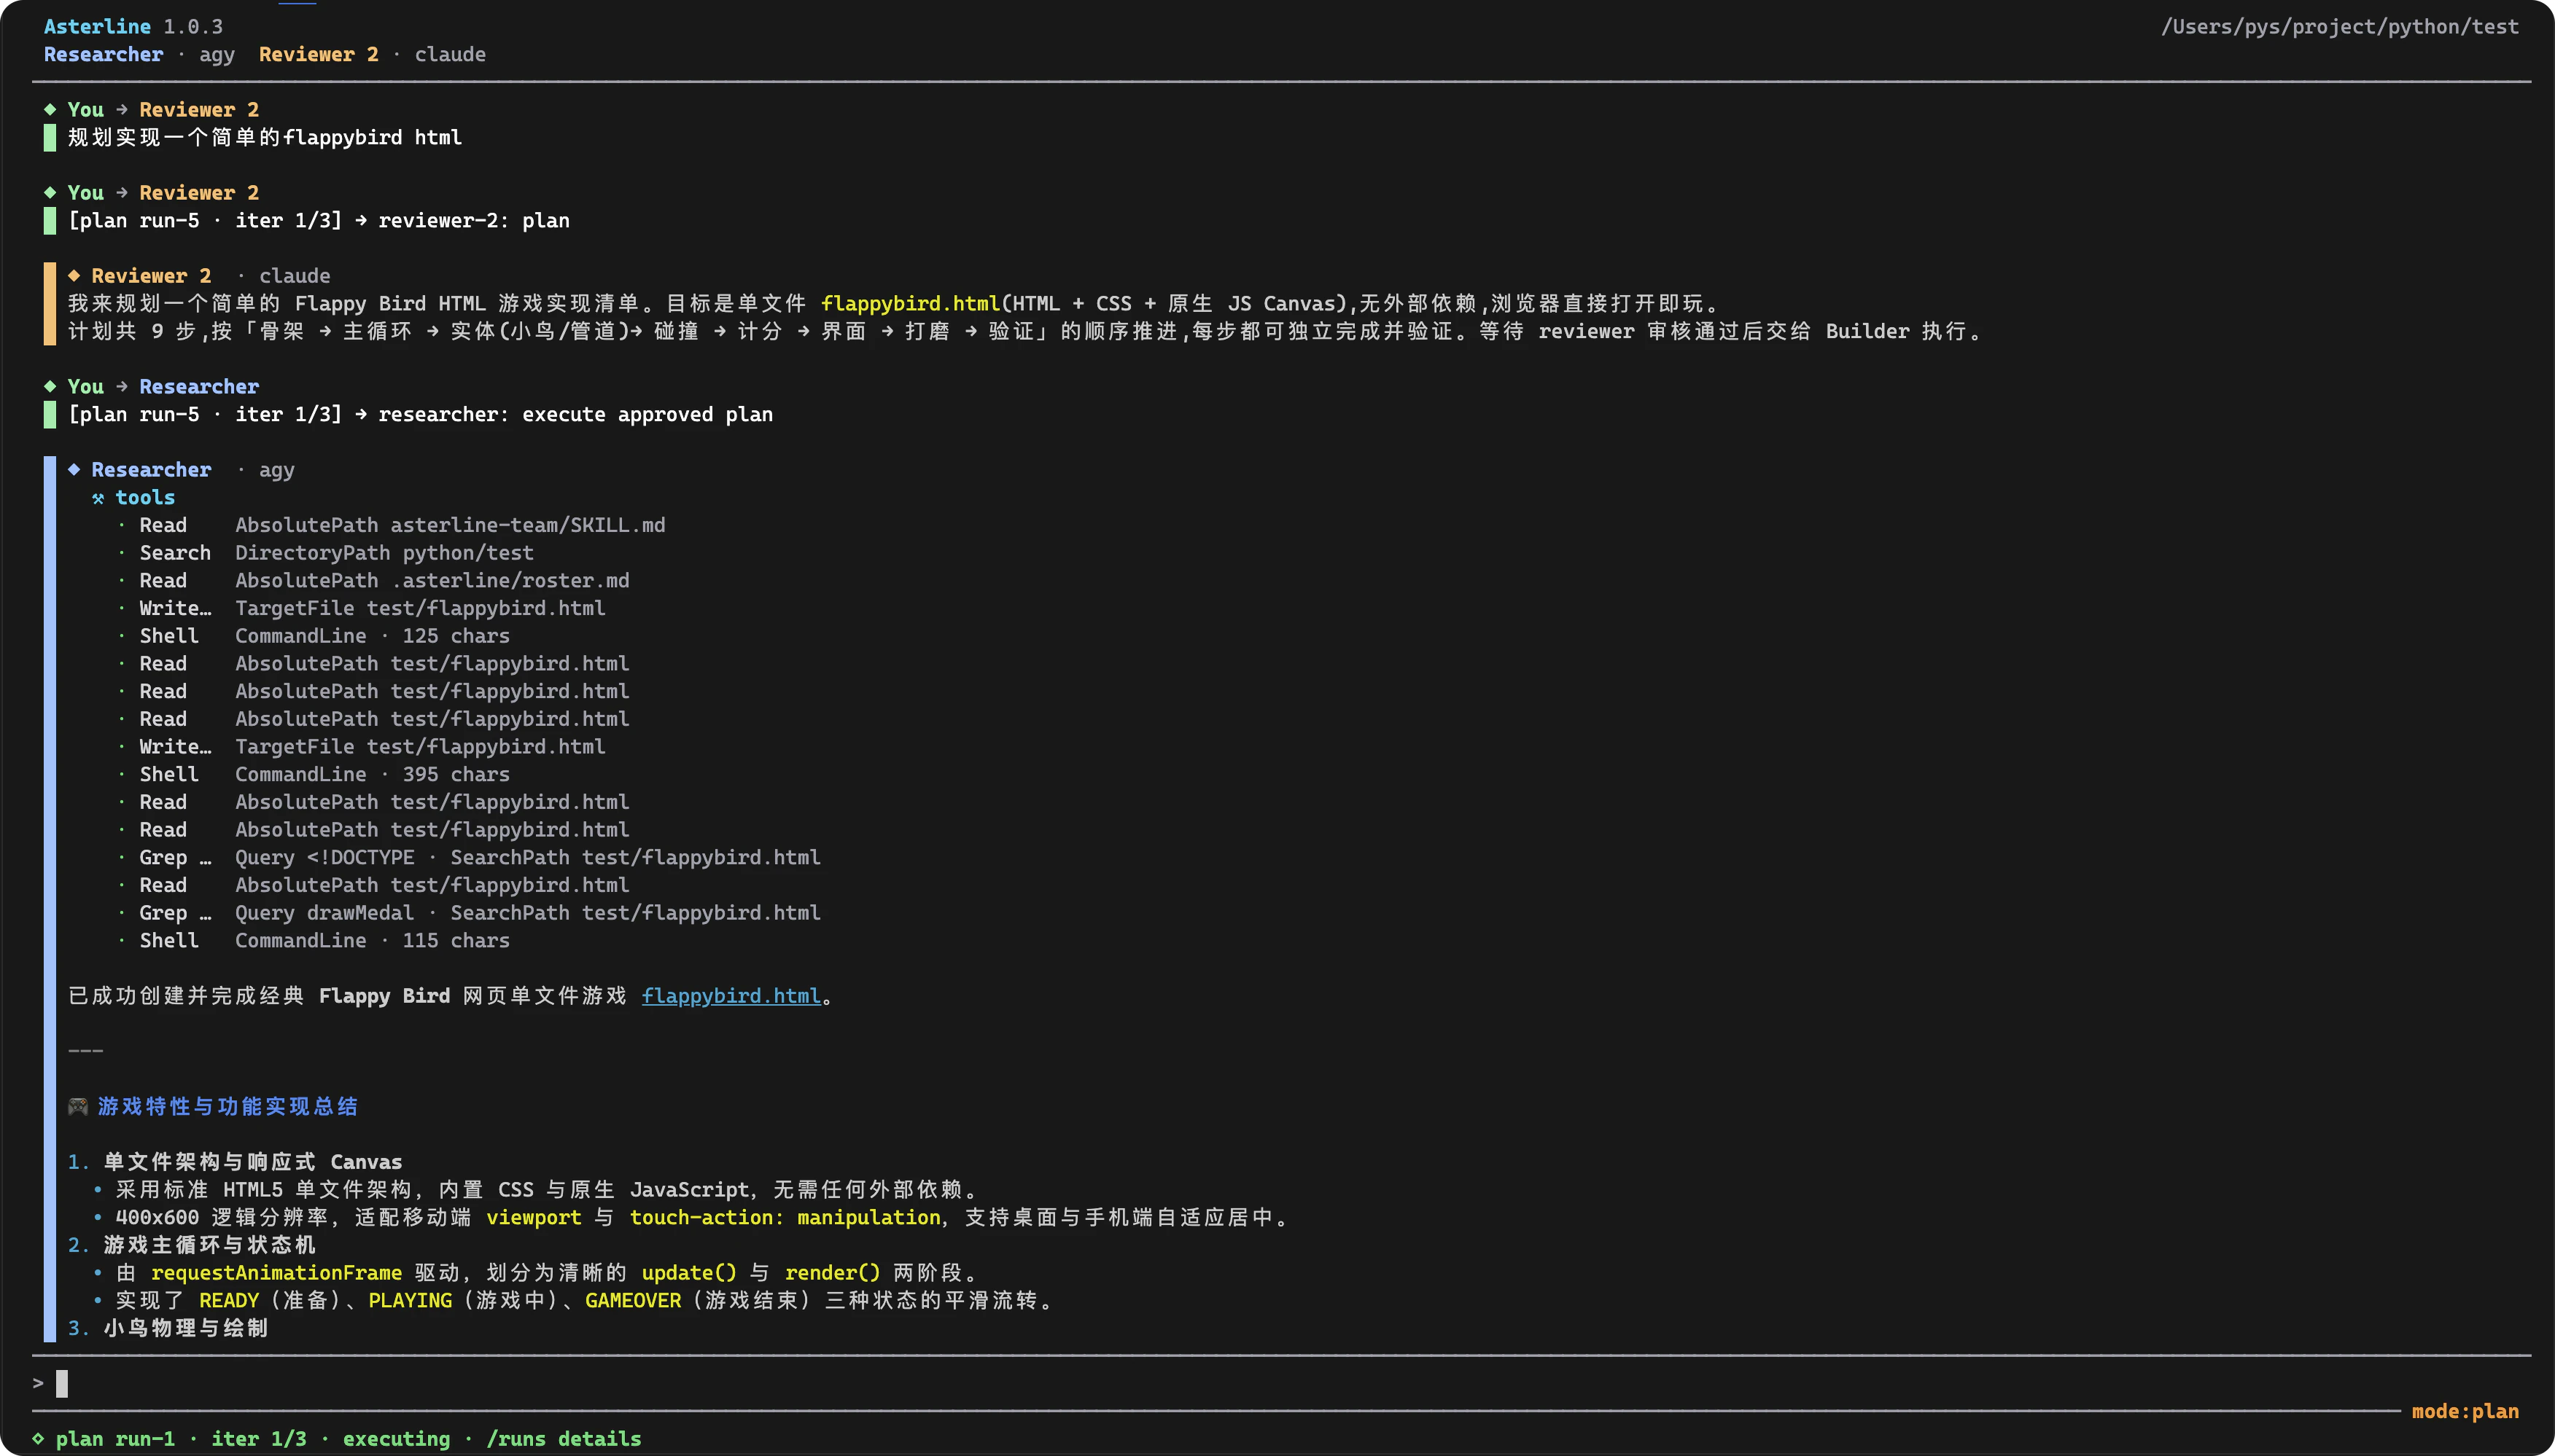Click the line "reviewer-2: plan"
Viewport: 2555px width, 1456px height.
(474, 220)
